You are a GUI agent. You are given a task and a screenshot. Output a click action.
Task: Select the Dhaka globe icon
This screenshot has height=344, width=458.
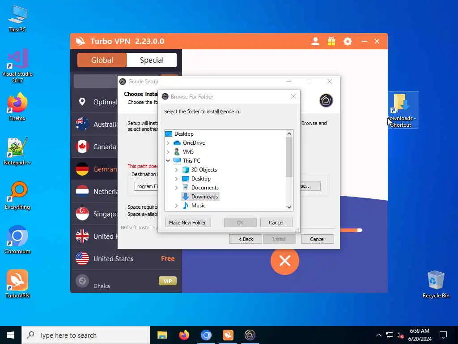click(82, 281)
